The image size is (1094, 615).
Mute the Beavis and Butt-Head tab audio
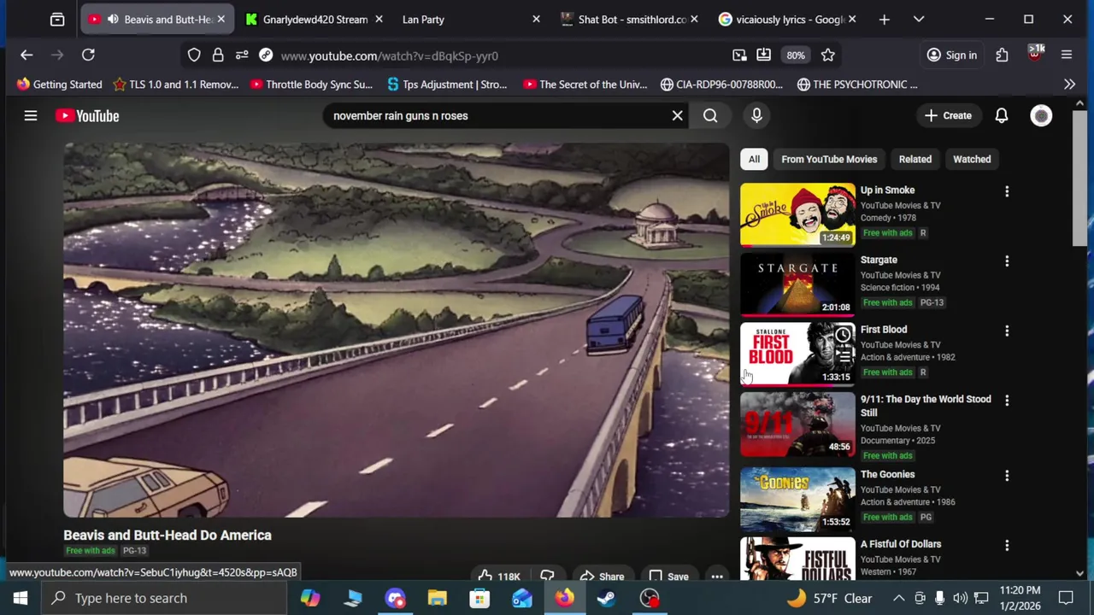point(113,19)
